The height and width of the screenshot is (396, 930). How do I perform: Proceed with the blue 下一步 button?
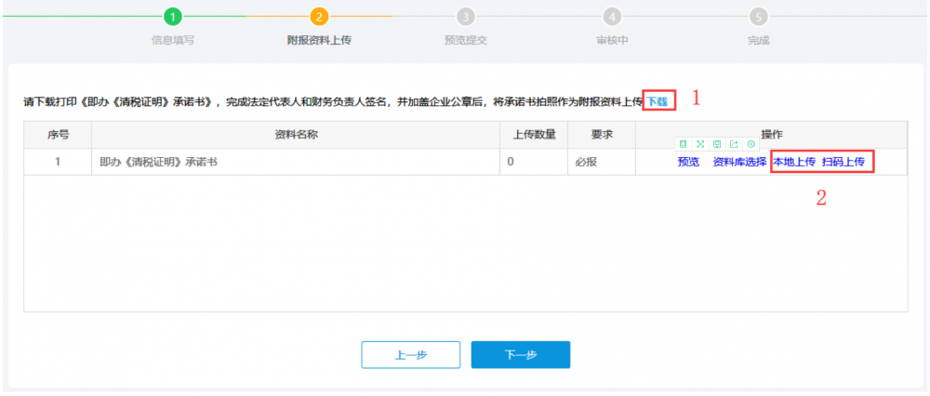point(520,354)
